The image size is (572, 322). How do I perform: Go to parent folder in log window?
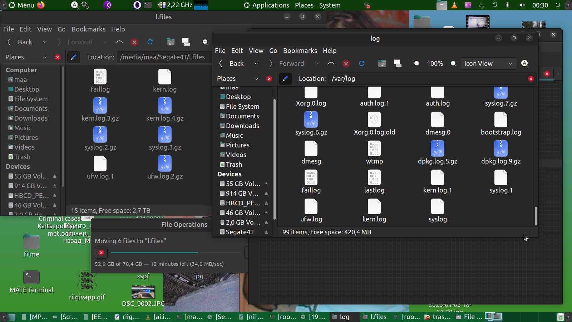(x=331, y=63)
